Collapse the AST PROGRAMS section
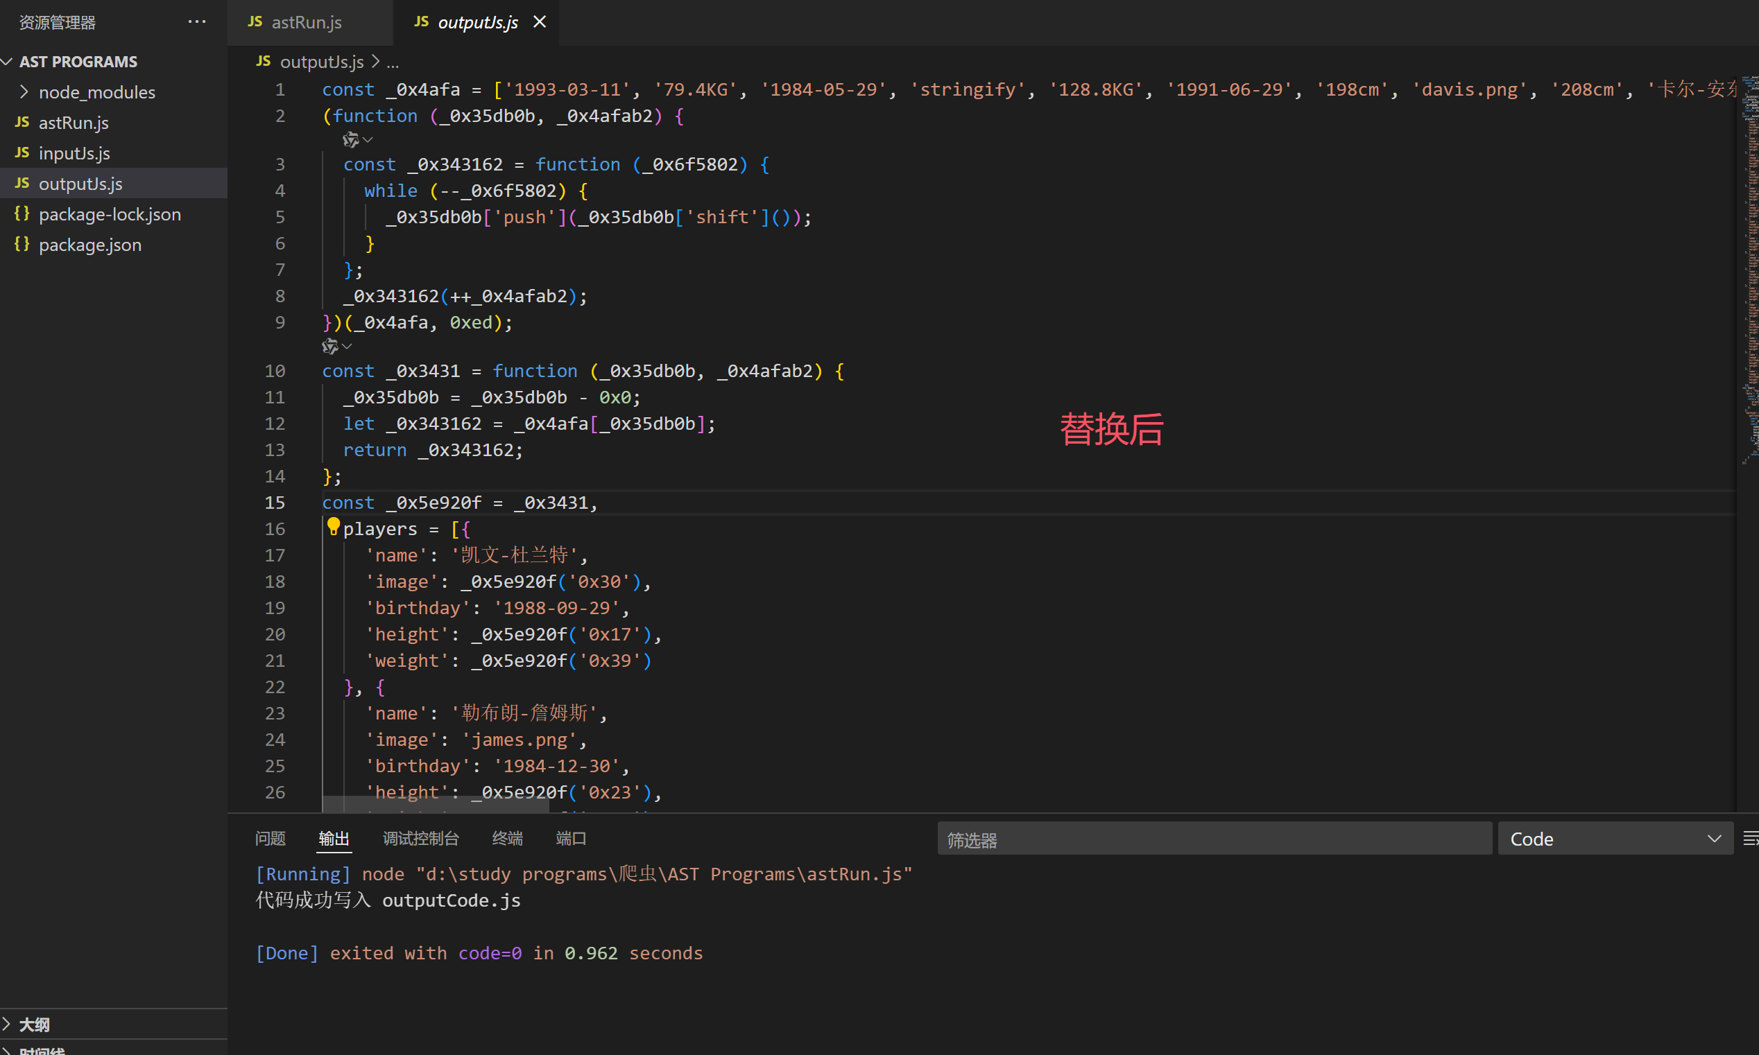Screen dimensions: 1759x1055 (7, 62)
